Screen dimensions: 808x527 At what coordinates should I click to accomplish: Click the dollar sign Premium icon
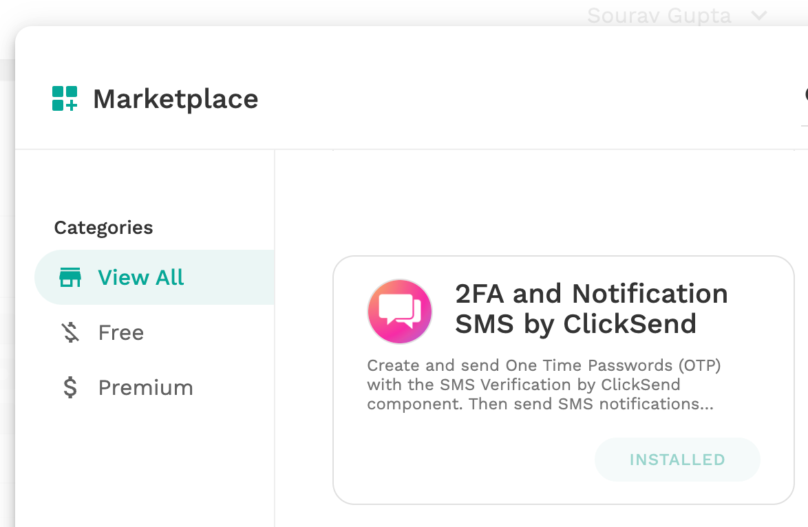(70, 387)
